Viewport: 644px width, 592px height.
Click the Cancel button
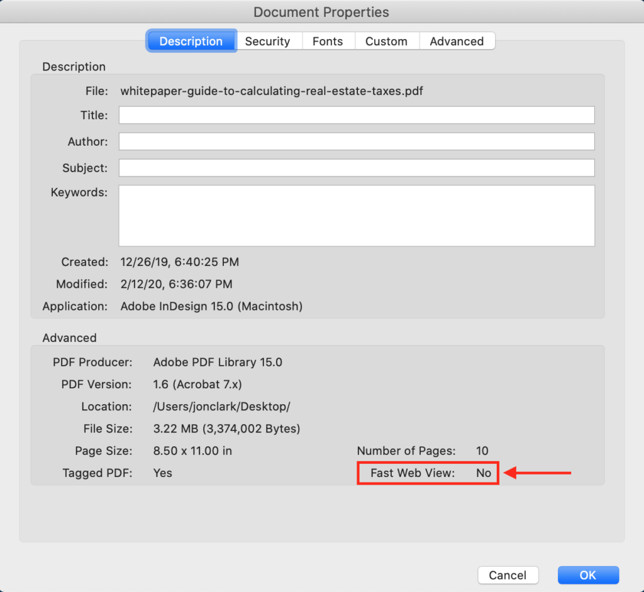click(508, 575)
